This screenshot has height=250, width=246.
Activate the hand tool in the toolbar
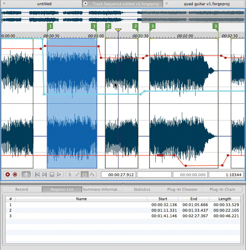(85, 174)
